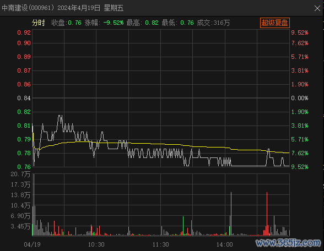This screenshot has width=324, height=251.
Task: Click the 10:30 time axis marker
Action: coord(96,244)
